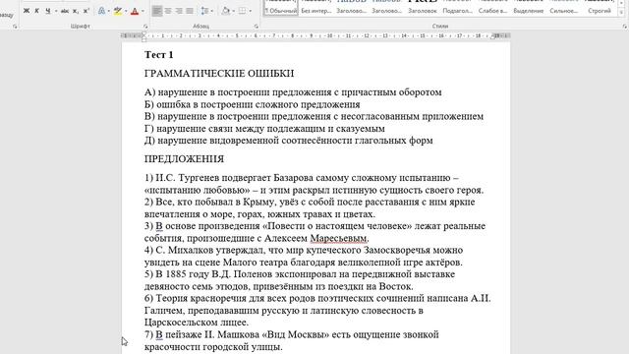Screen dimensions: 629x354
Task: Align text right
Action: pos(179,11)
